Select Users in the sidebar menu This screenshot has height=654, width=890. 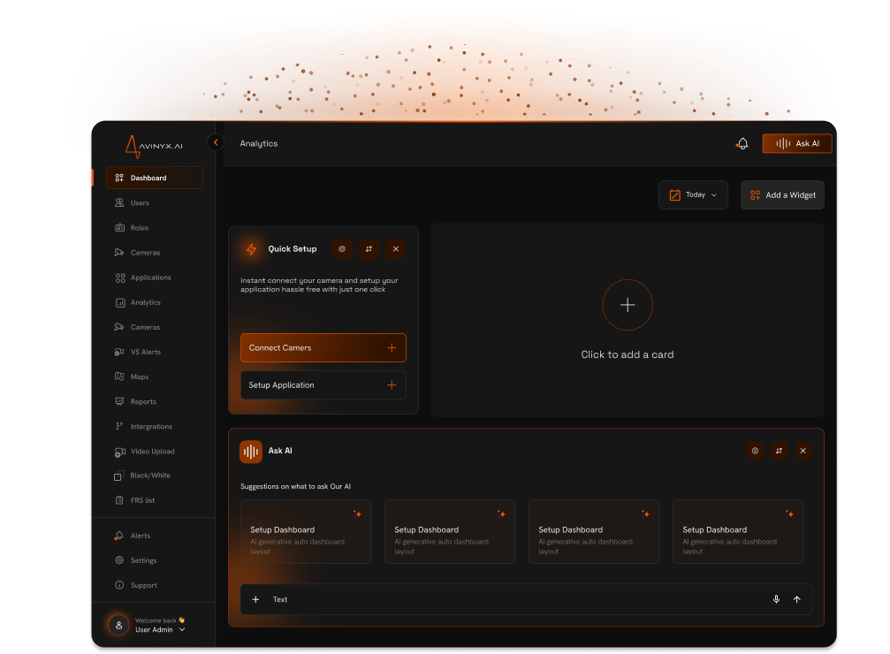click(140, 203)
